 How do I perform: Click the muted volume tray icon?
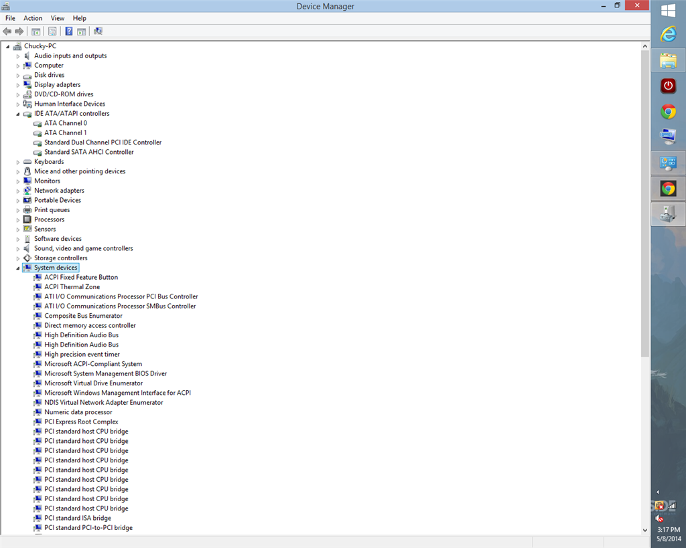pos(659,519)
